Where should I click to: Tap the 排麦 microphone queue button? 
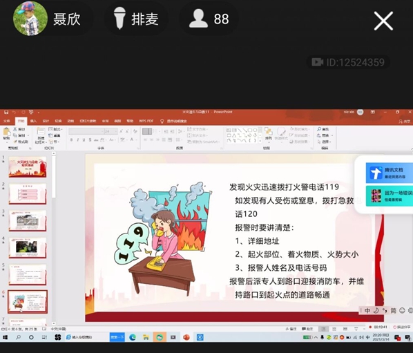point(136,19)
